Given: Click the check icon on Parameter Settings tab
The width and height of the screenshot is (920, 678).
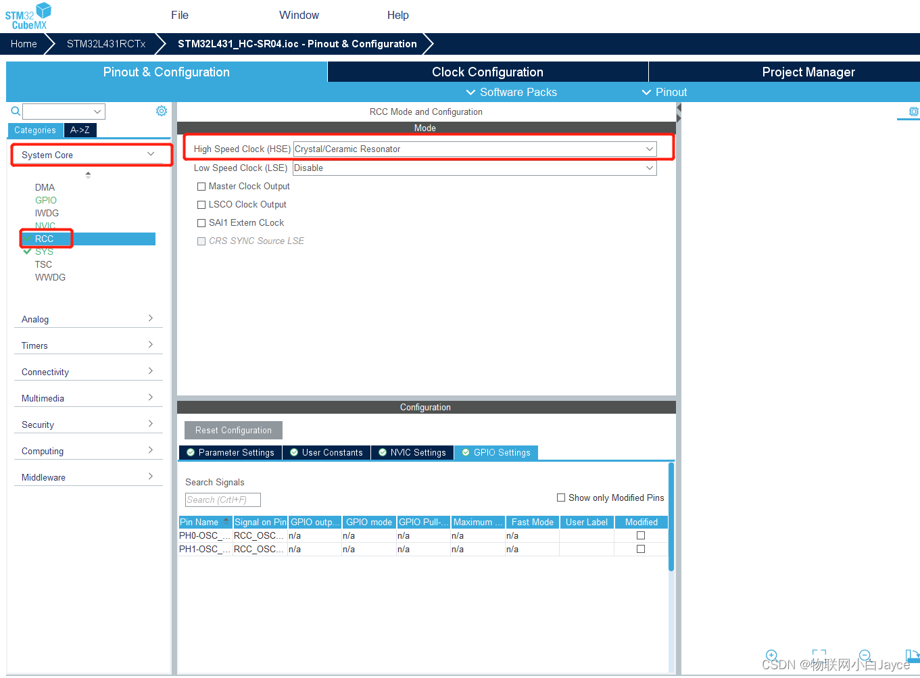Looking at the screenshot, I should 191,453.
